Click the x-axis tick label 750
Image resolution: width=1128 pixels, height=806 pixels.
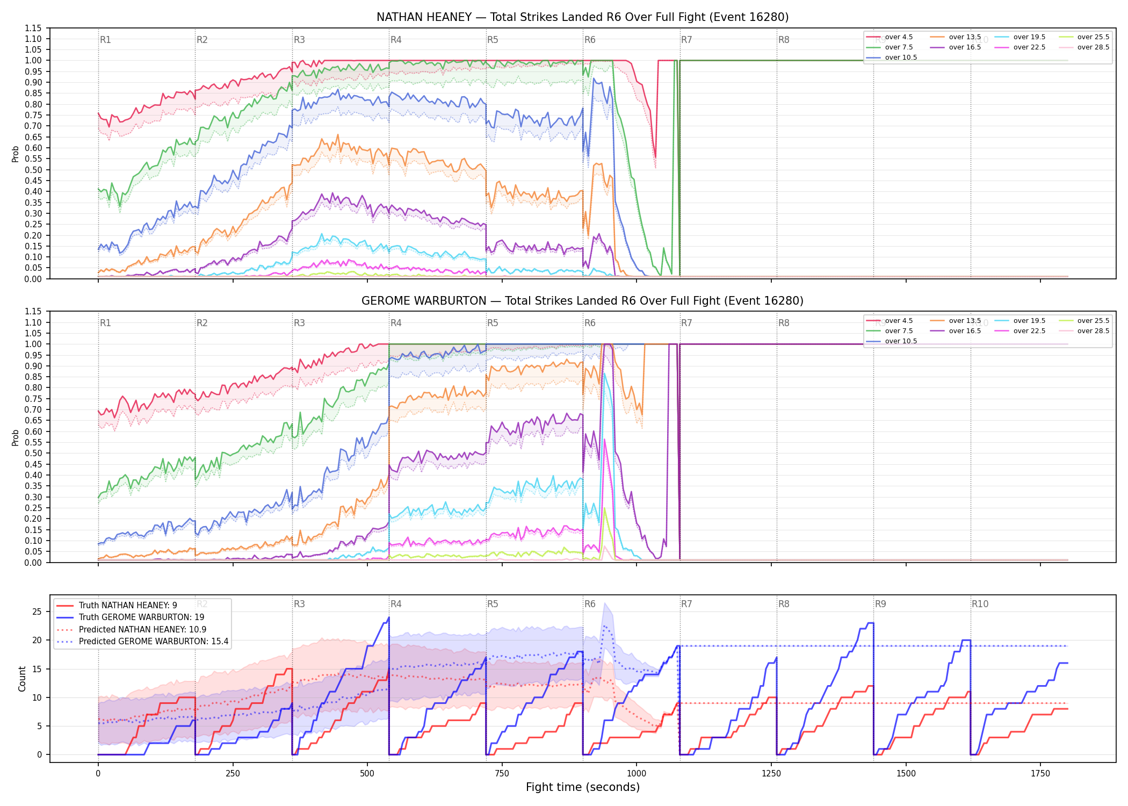tap(502, 774)
